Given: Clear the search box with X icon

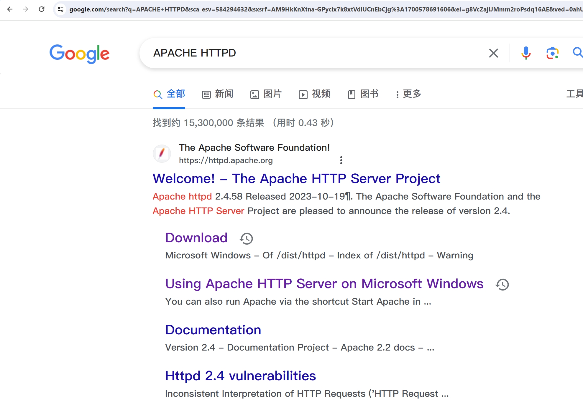Looking at the screenshot, I should coord(493,53).
